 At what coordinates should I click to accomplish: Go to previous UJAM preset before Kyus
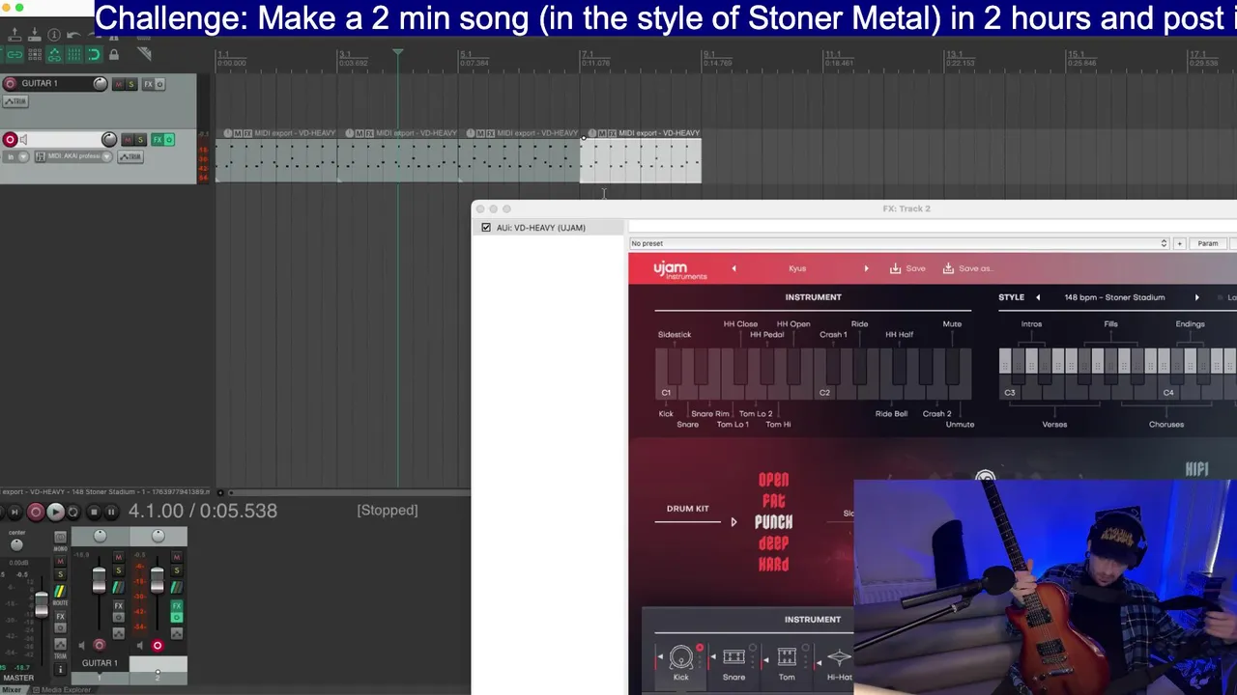[x=734, y=268]
